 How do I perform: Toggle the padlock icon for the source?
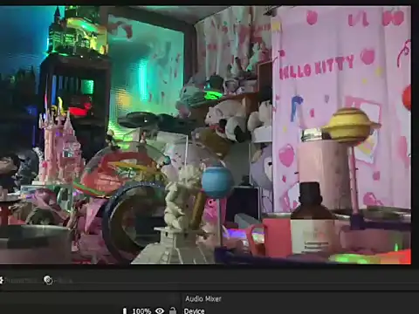173,311
